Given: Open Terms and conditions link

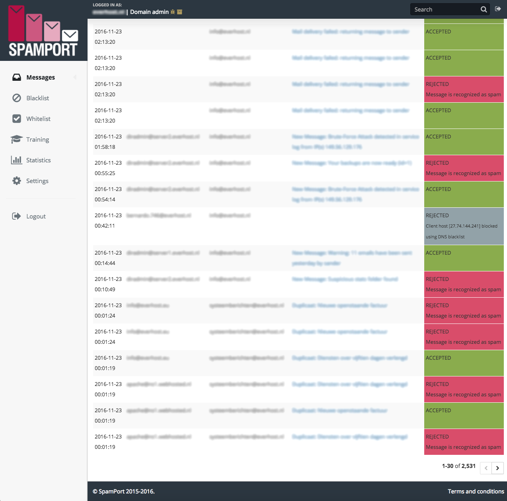Looking at the screenshot, I should coord(476,491).
